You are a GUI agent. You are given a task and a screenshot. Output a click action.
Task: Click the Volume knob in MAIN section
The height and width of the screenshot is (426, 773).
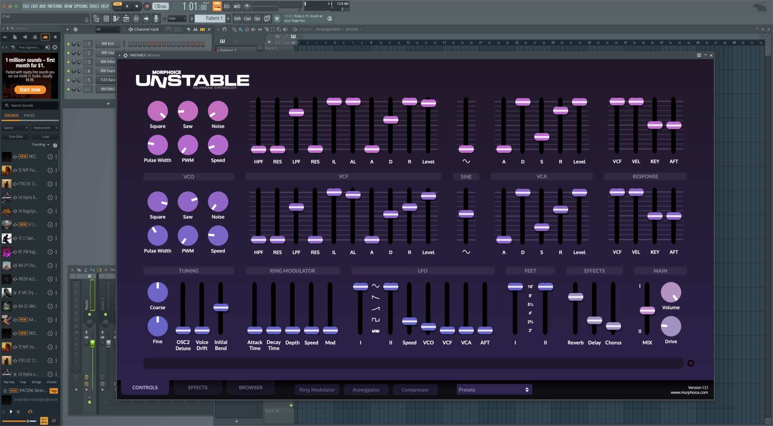[671, 292]
